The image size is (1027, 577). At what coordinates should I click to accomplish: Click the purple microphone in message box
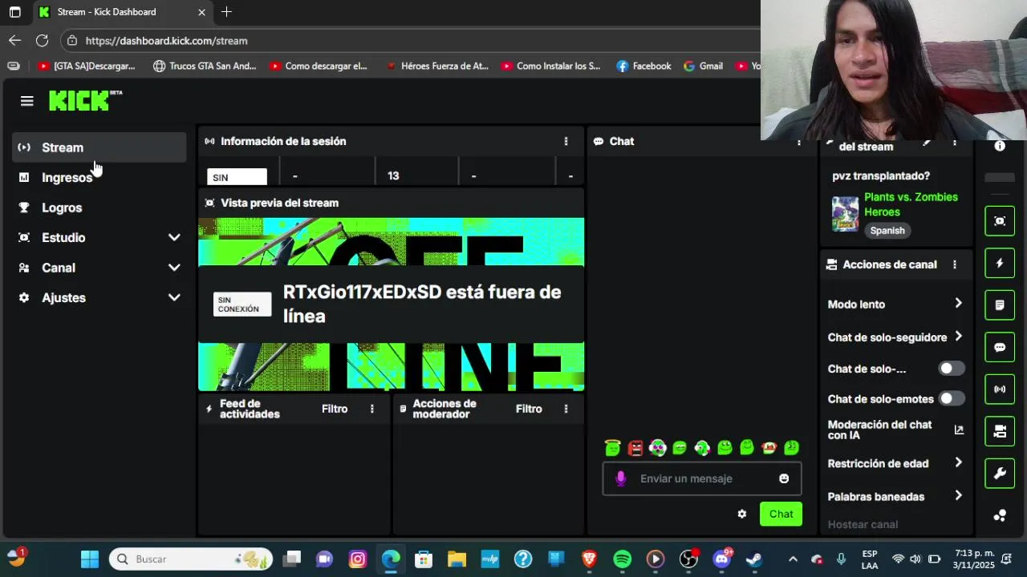620,478
